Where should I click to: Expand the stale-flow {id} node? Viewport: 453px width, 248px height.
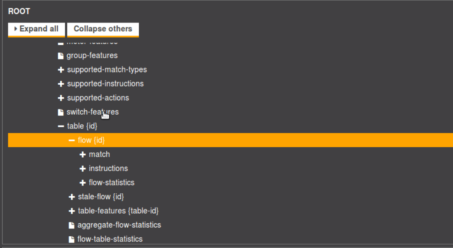(72, 197)
